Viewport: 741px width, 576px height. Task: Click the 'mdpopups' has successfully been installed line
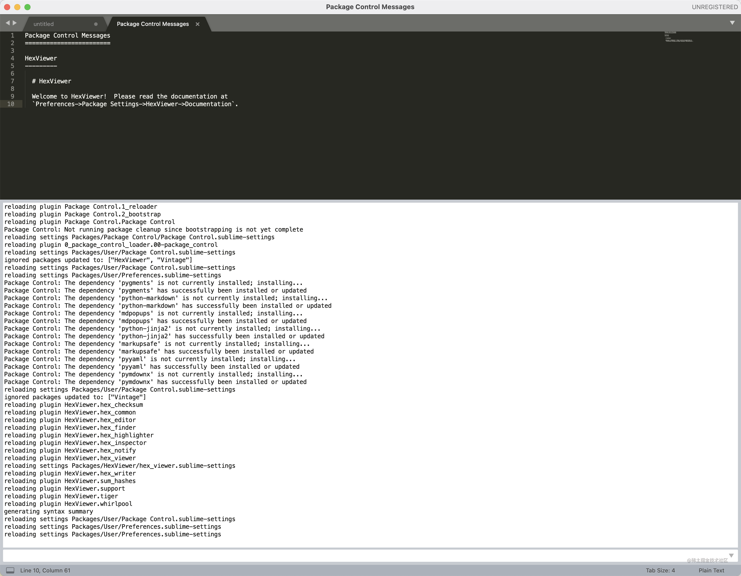click(155, 321)
